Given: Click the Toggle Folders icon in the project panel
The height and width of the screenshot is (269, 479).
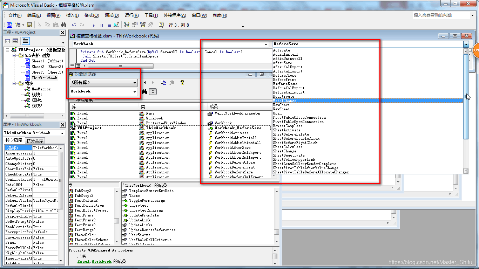Looking at the screenshot, I should 25,41.
